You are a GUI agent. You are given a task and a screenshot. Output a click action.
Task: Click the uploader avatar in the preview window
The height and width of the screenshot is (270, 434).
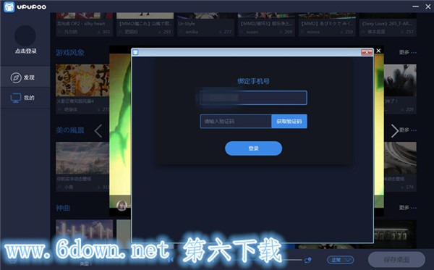tap(122, 206)
